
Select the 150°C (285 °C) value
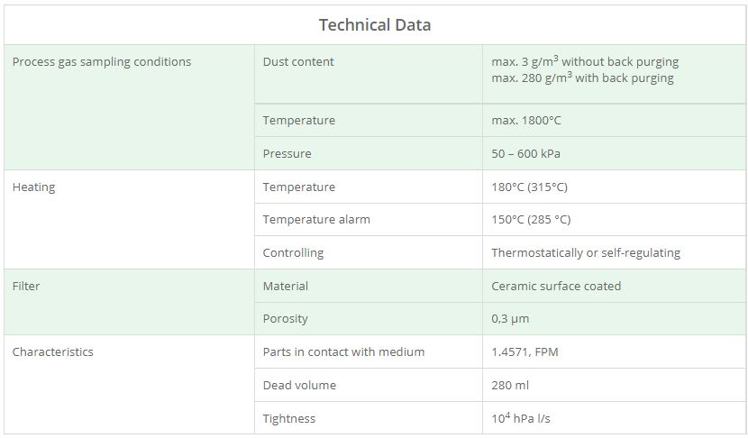pos(531,220)
